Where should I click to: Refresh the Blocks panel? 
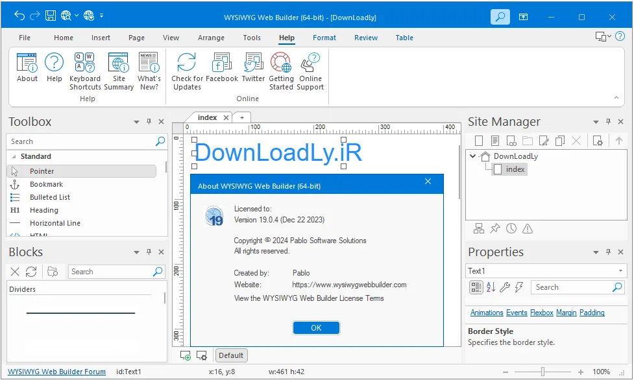[31, 272]
